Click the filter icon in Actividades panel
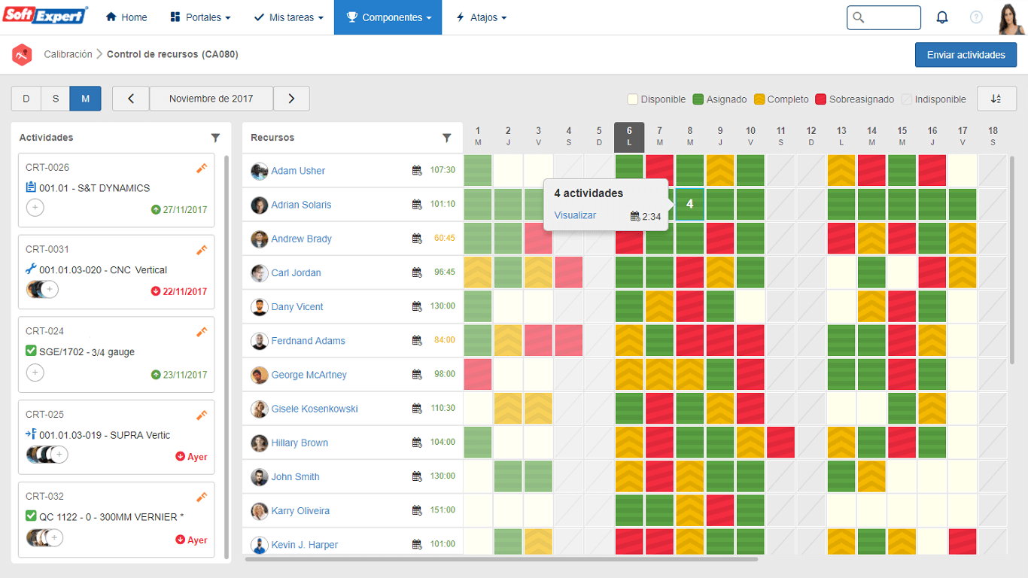This screenshot has height=578, width=1028. pyautogui.click(x=216, y=138)
